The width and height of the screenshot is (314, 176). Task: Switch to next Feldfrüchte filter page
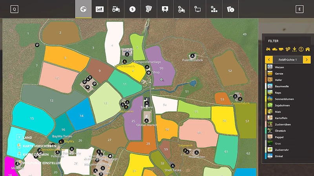pos(307,59)
